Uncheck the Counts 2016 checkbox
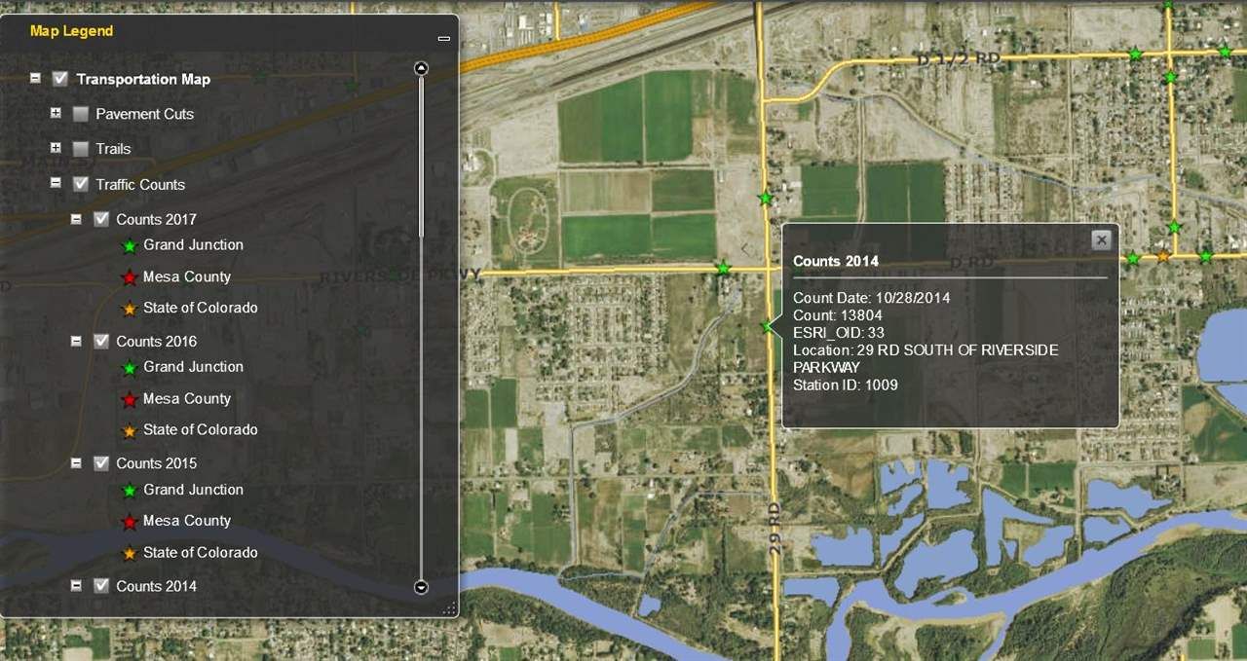Viewport: 1247px width, 661px height. [x=101, y=341]
